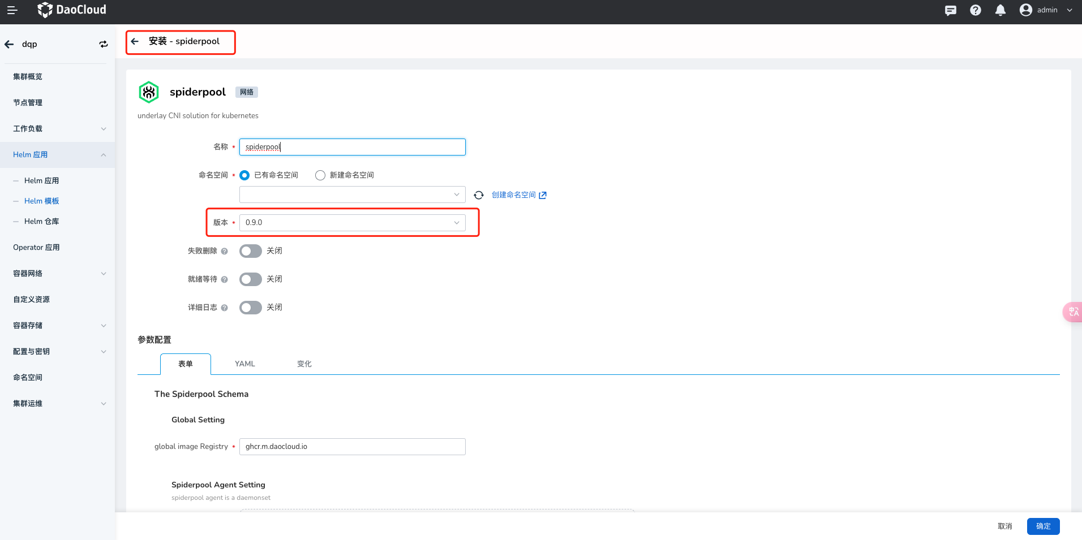Open the help question mark icon
1082x540 pixels.
[x=976, y=10]
